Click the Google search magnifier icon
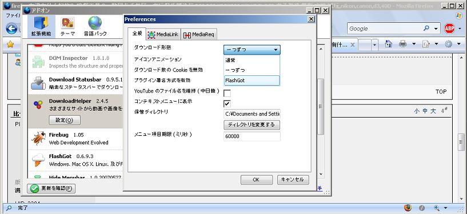 tap(426, 28)
